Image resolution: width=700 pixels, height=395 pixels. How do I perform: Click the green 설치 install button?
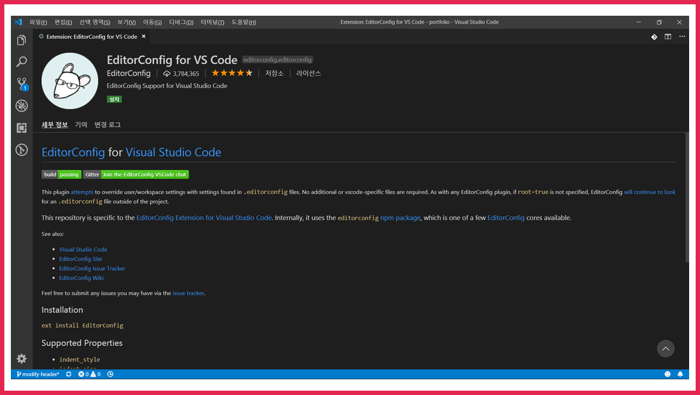tap(114, 99)
